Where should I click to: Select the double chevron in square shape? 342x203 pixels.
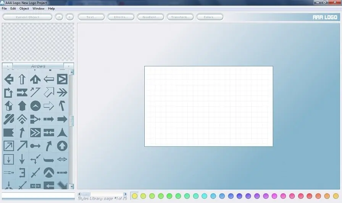click(35, 132)
